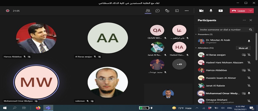Leave the meeting
This screenshot has width=258, height=111.
coord(239,11)
